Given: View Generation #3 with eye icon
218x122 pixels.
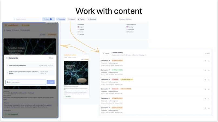Looking at the screenshot, I should (x=205, y=89).
